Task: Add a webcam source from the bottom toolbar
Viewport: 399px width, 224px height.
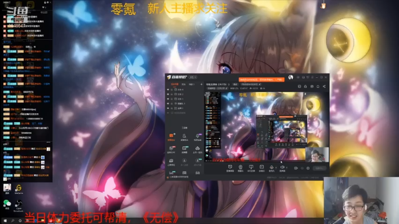Action: click(x=241, y=168)
